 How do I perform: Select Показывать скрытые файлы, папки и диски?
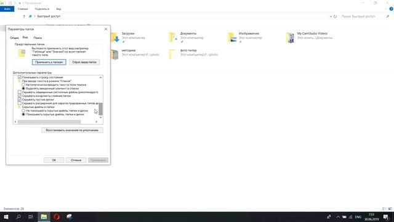[23, 114]
